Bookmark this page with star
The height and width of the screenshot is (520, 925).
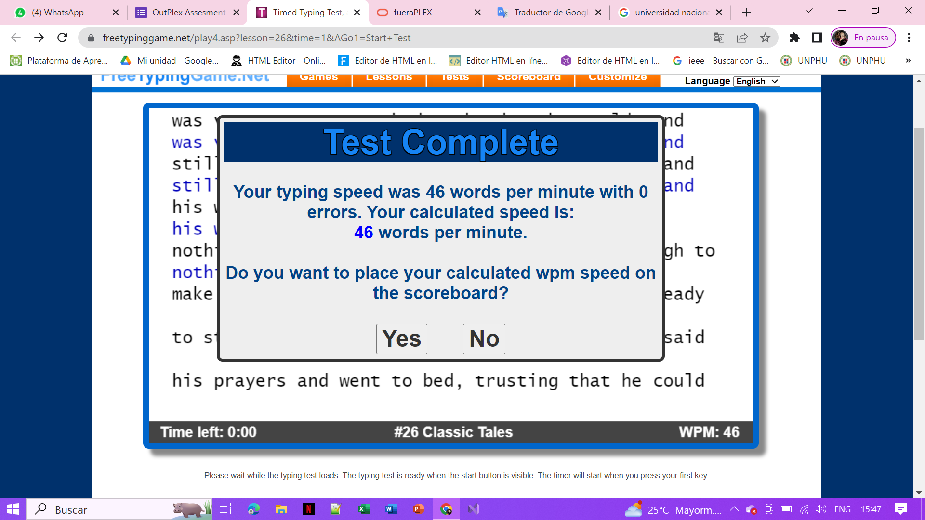(765, 38)
